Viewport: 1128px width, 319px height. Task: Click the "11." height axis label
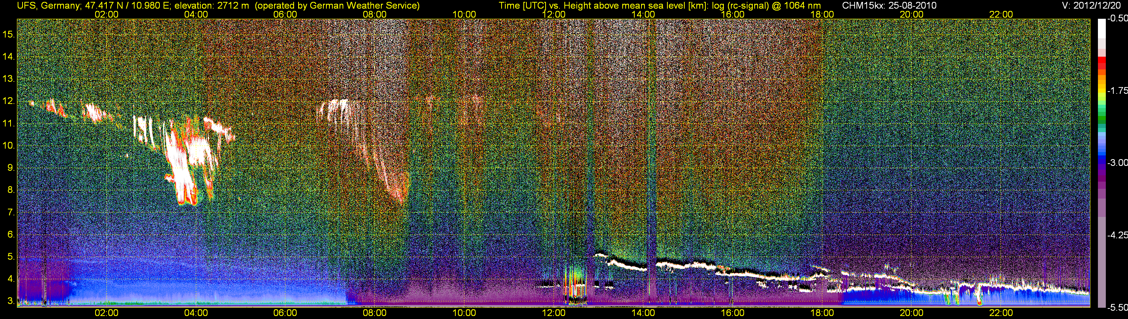coord(9,124)
